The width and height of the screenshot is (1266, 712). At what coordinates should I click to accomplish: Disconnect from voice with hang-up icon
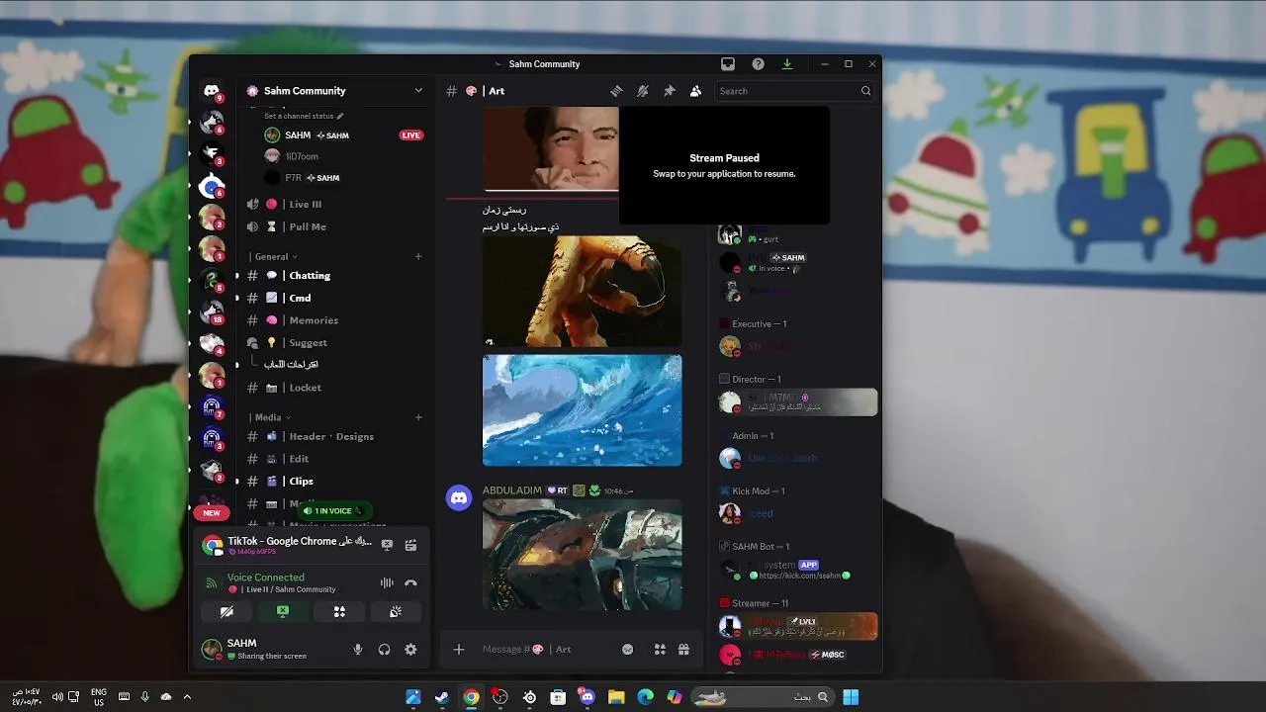click(410, 583)
